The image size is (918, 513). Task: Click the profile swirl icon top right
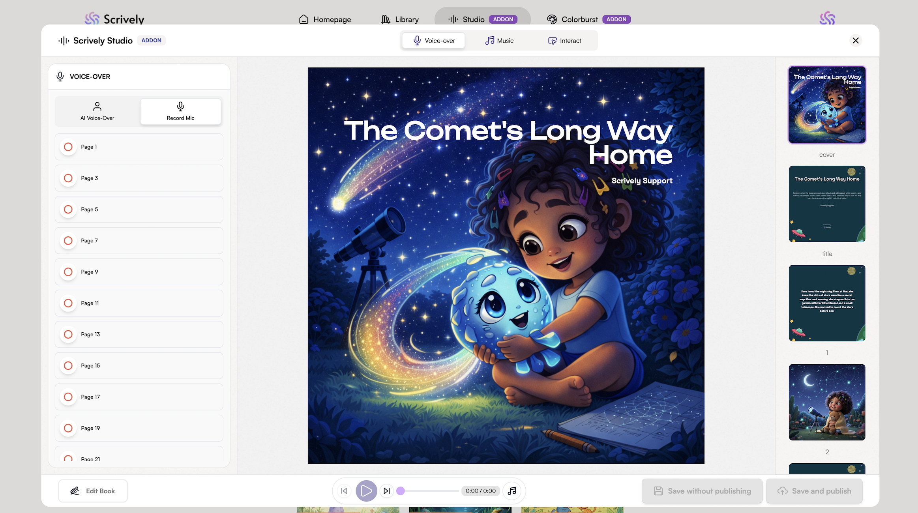[827, 18]
